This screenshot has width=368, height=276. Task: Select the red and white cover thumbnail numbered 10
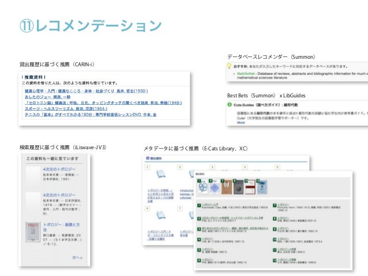250,187
